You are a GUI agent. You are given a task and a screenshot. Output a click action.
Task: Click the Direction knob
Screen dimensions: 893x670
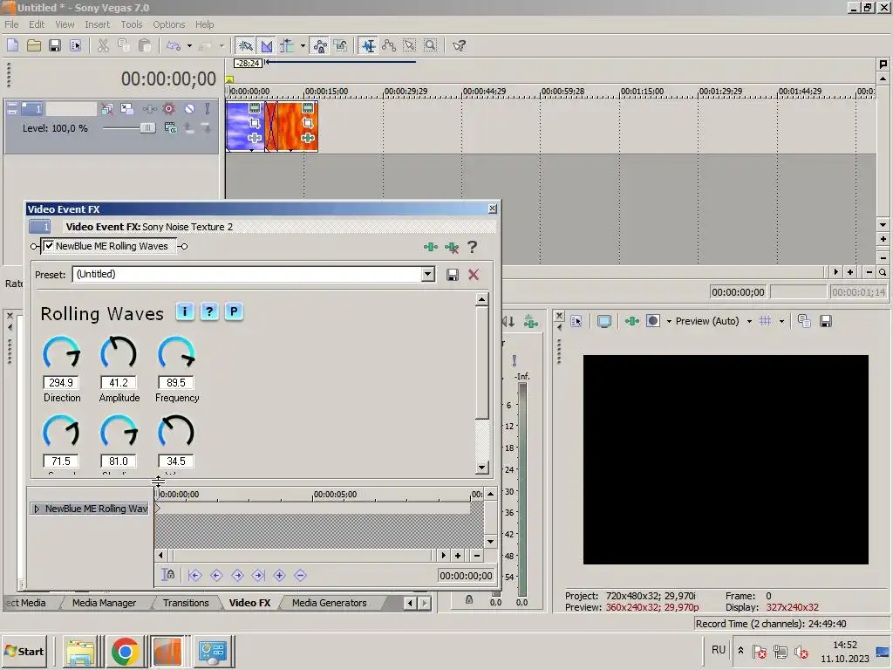62,353
